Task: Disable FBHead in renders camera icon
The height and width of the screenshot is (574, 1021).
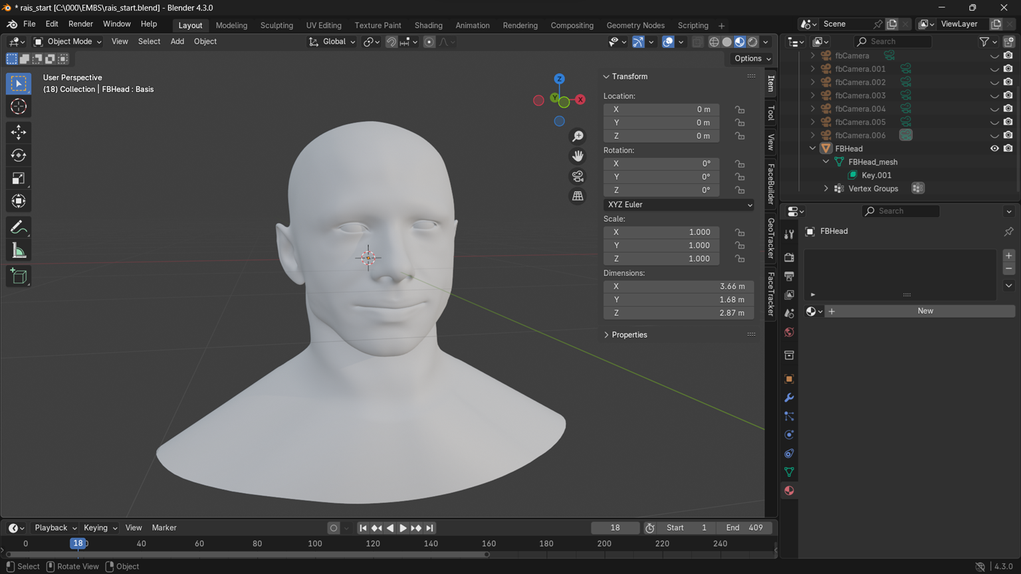Action: click(x=1008, y=149)
